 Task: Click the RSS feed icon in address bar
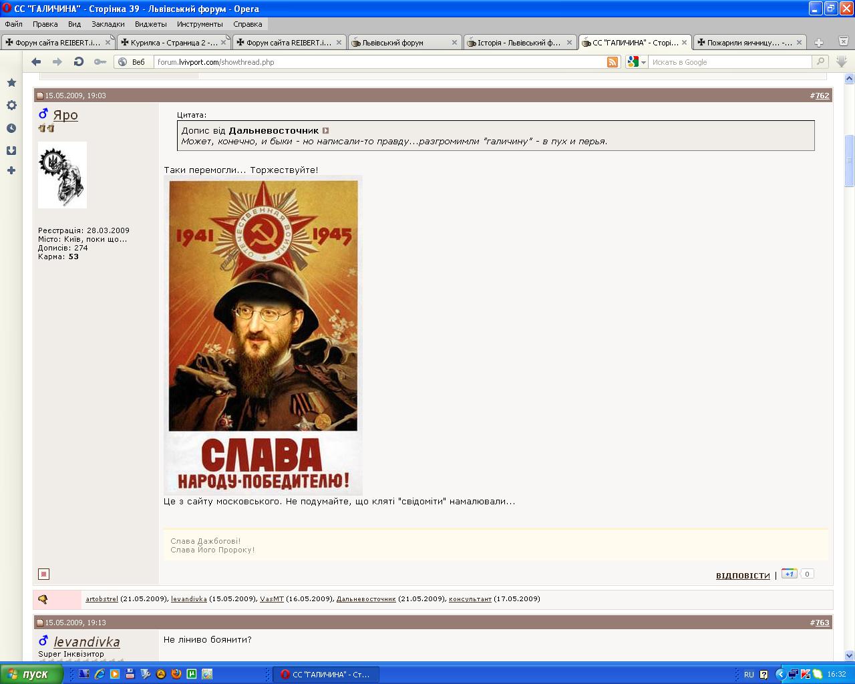tap(613, 62)
